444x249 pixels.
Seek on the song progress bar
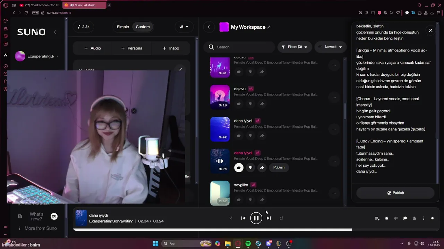point(256,230)
